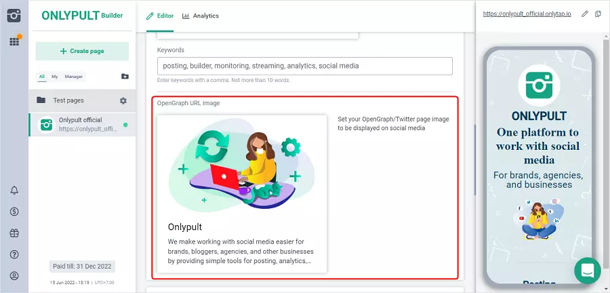Click the Keywords input field
The height and width of the screenshot is (293, 610).
[x=304, y=66]
